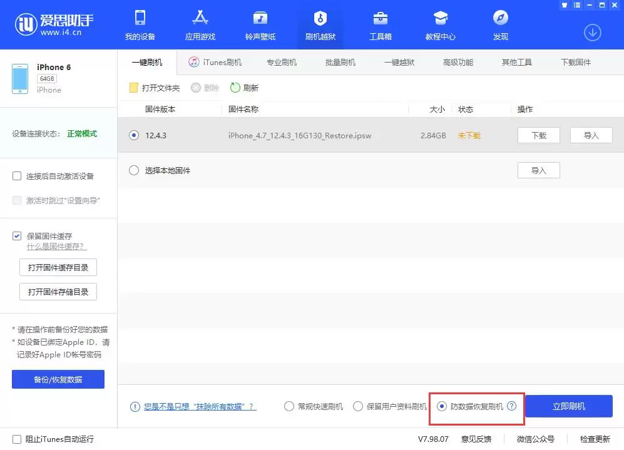Select 常规快速刷机 option
The width and height of the screenshot is (624, 450).
click(289, 406)
